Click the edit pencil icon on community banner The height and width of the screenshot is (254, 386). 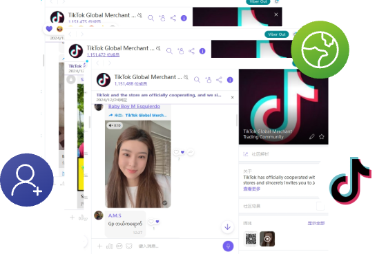312,137
